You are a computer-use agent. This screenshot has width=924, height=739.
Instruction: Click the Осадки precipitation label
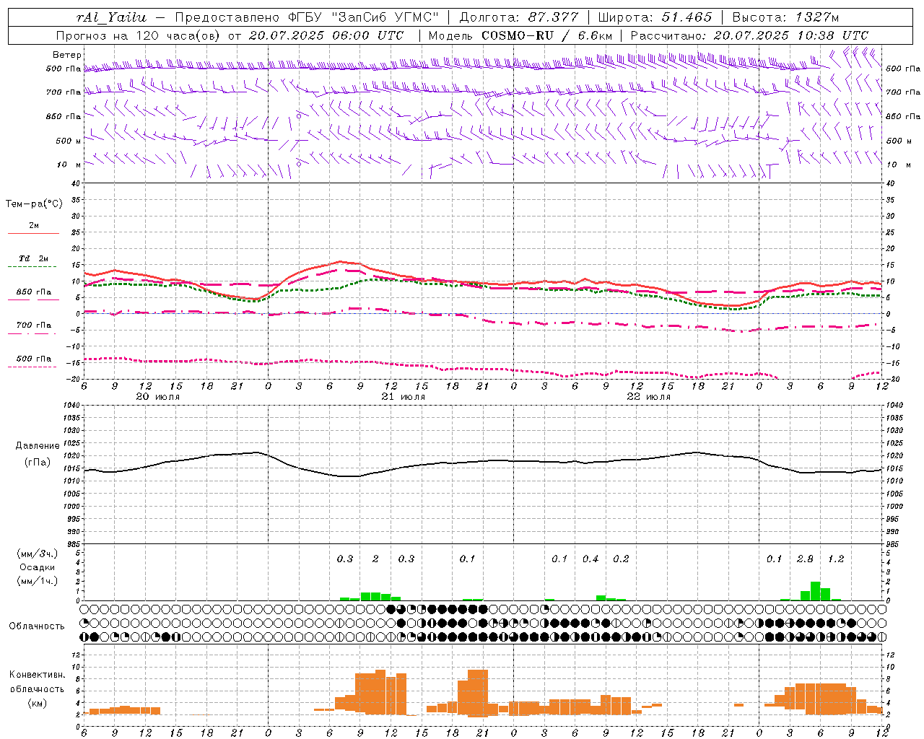(38, 567)
